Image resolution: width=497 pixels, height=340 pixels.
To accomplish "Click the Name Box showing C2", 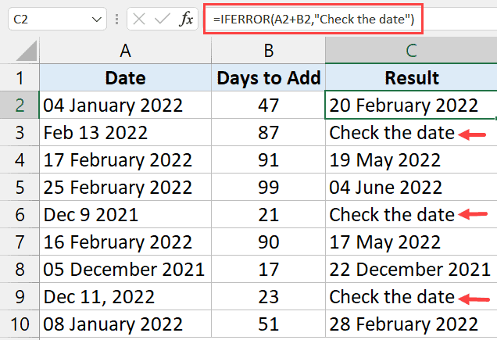I will point(47,20).
